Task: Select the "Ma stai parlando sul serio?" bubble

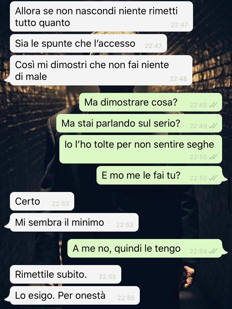Action: click(x=139, y=123)
